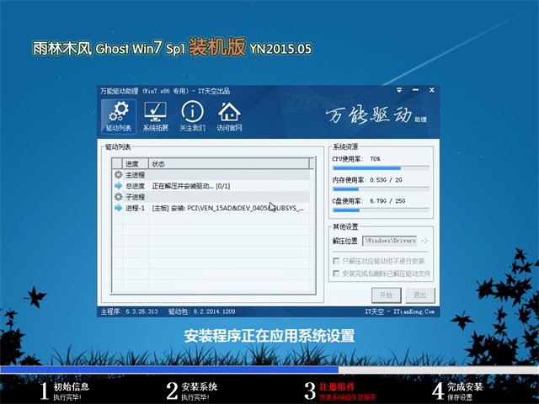This screenshot has width=539, height=404.
Task: Click the 安装程序正在应用系统设置 message
Action: click(269, 336)
